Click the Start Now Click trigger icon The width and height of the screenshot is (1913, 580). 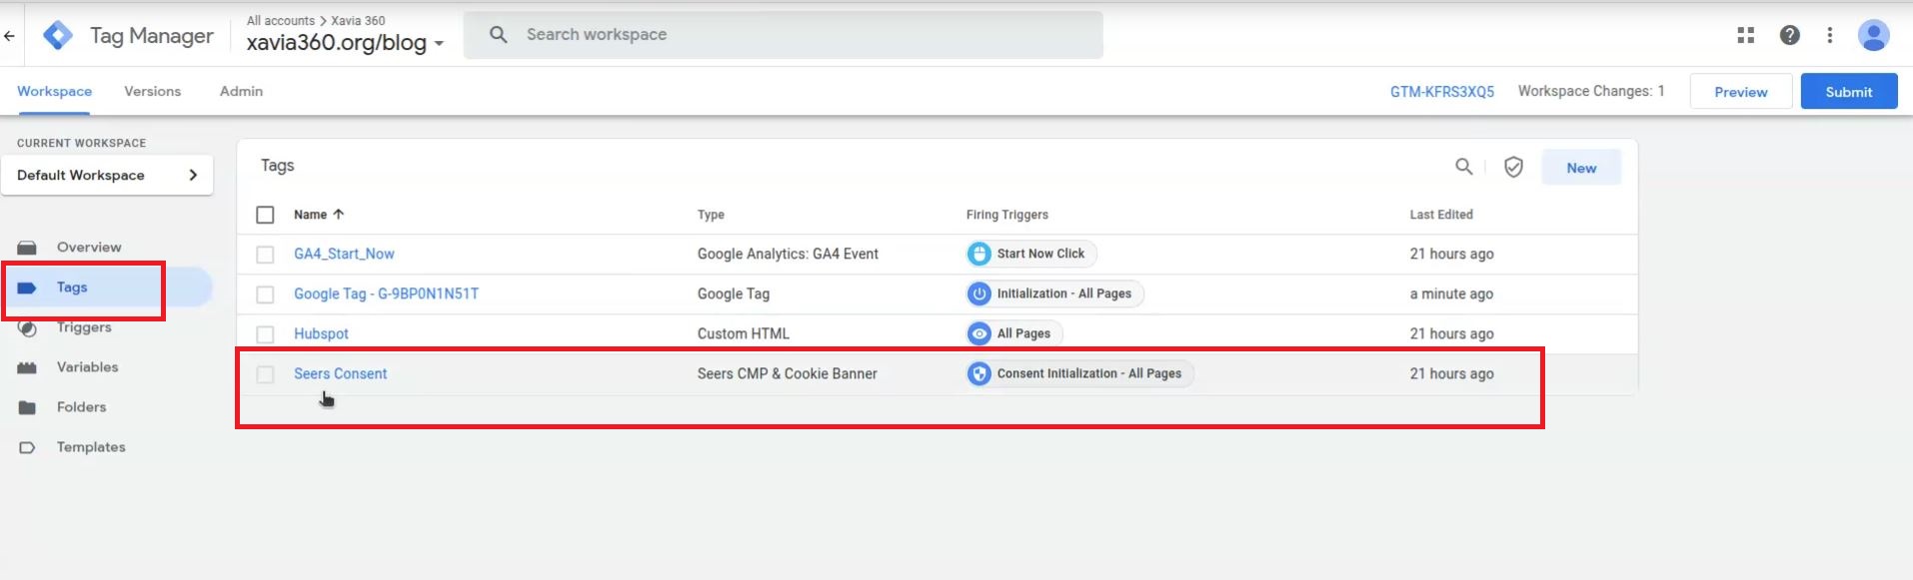tap(979, 254)
